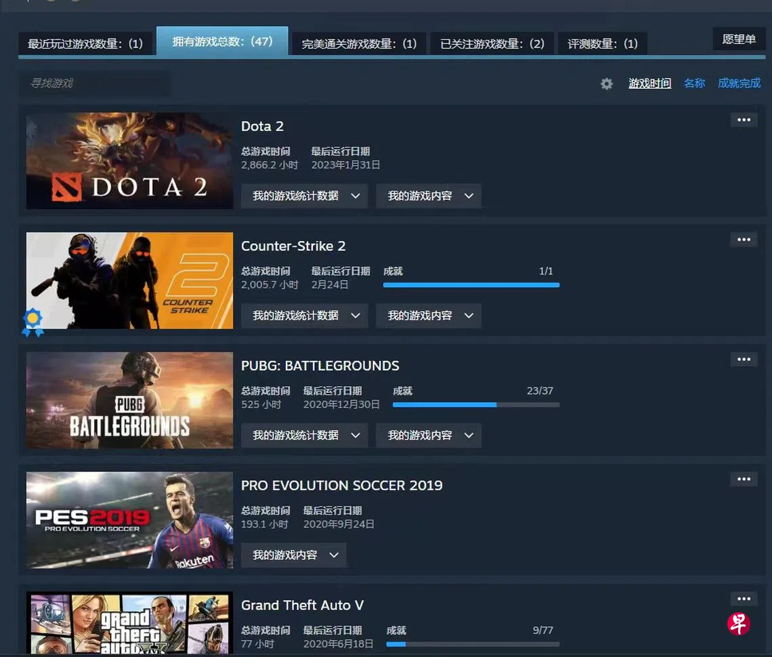Open the three-dot menu for Counter-Strike 2
Viewport: 772px width, 657px height.
click(744, 240)
